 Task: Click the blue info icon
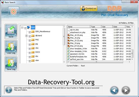click(9, 90)
